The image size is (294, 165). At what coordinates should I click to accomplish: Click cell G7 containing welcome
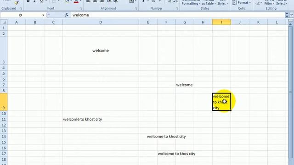coord(185,85)
